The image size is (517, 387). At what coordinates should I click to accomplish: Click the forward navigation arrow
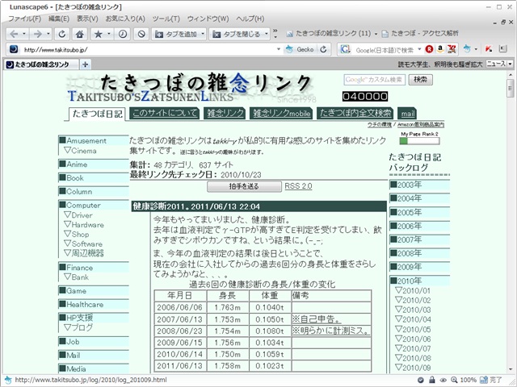37,34
